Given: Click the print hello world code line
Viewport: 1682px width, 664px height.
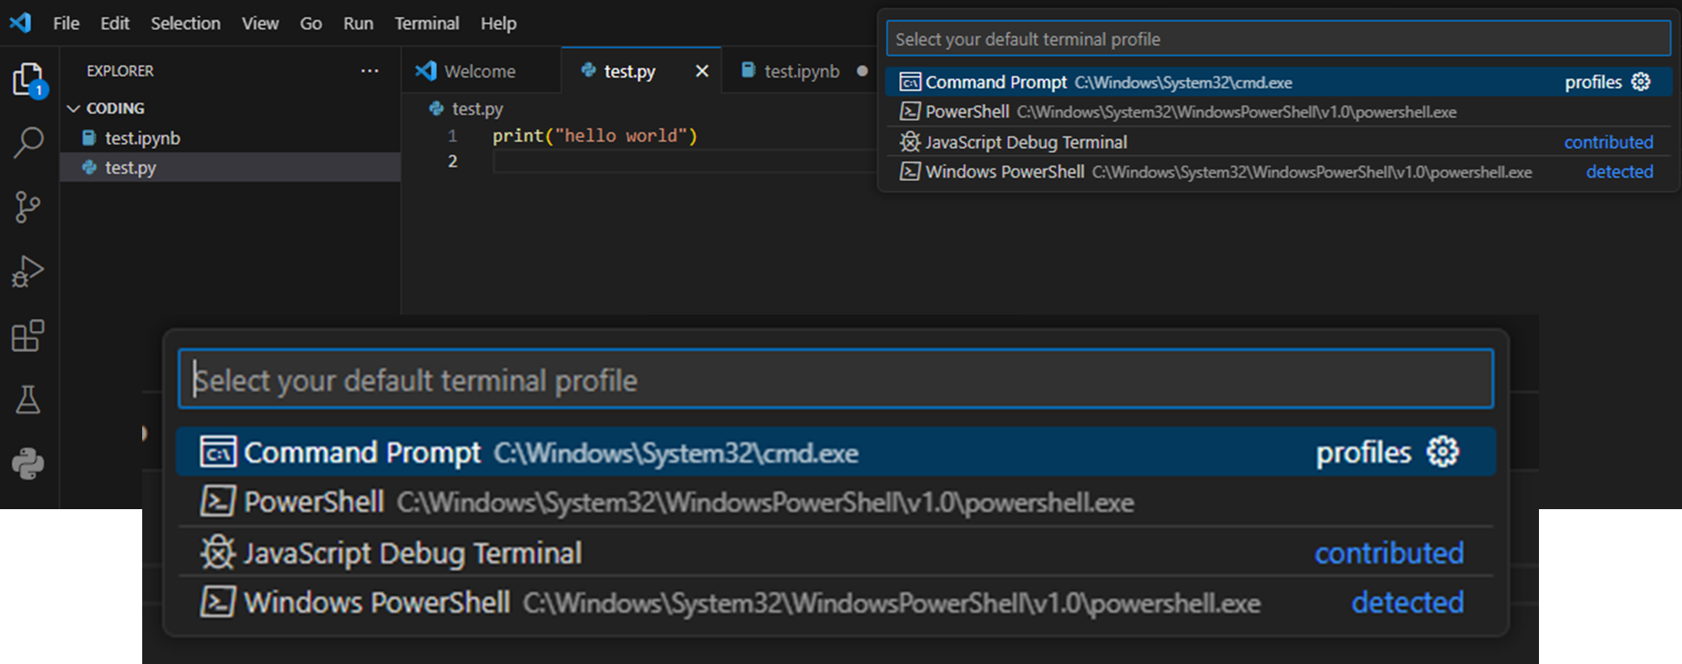Looking at the screenshot, I should 595,135.
